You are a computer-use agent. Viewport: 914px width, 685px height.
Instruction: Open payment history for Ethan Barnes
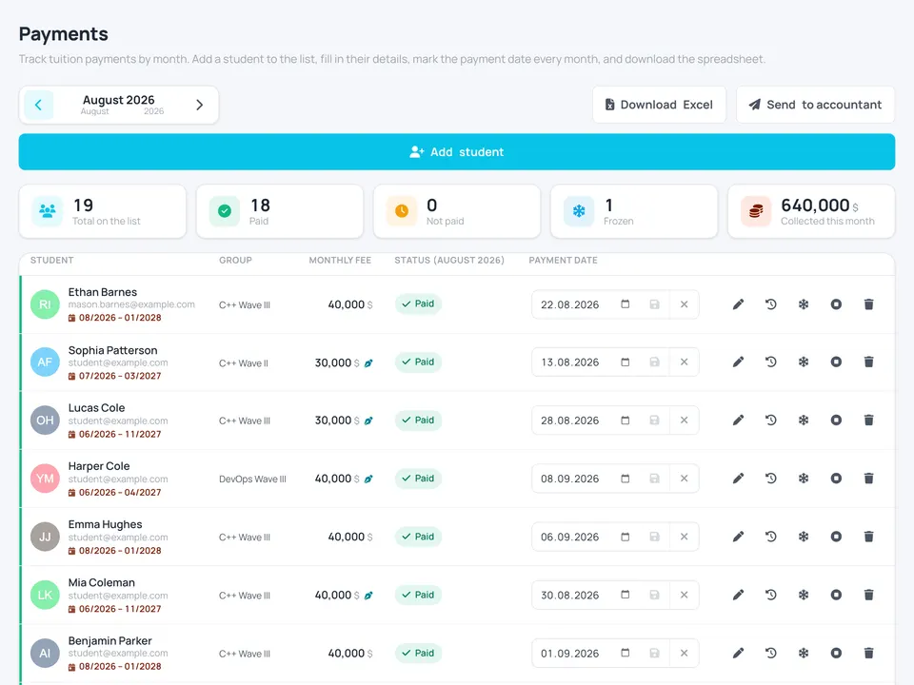pyautogui.click(x=770, y=304)
